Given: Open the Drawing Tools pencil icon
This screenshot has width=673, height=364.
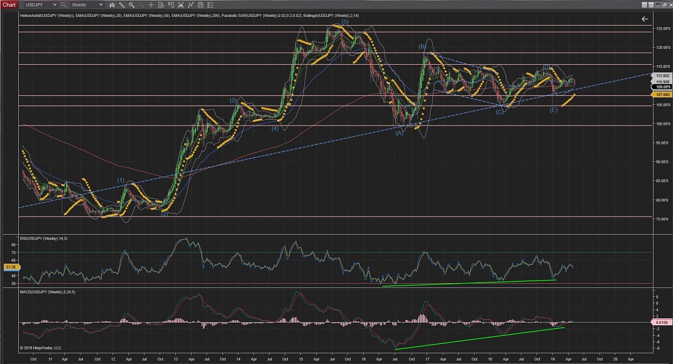Looking at the screenshot, I should click(x=121, y=4).
